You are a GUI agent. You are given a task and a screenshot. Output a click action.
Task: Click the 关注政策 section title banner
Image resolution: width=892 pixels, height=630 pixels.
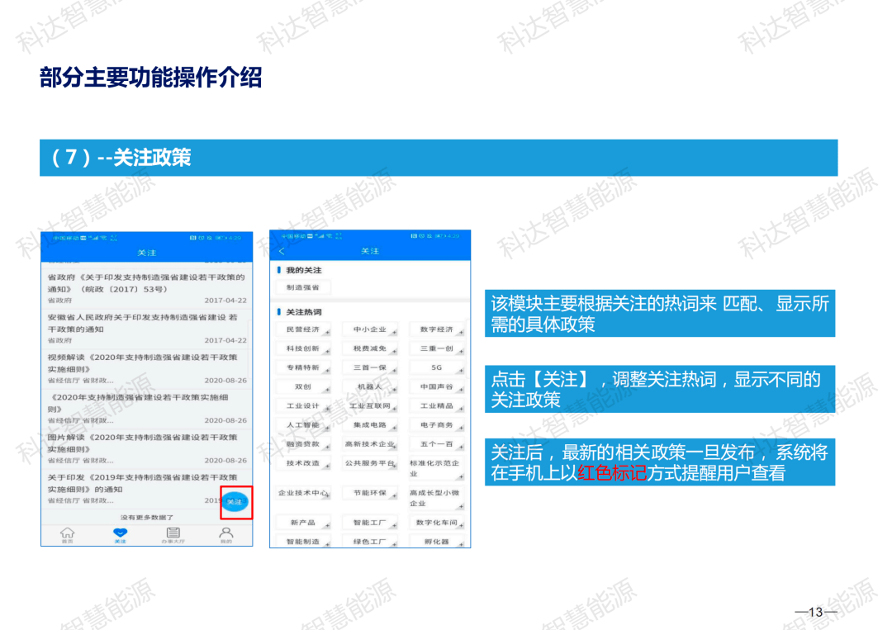[x=439, y=158]
